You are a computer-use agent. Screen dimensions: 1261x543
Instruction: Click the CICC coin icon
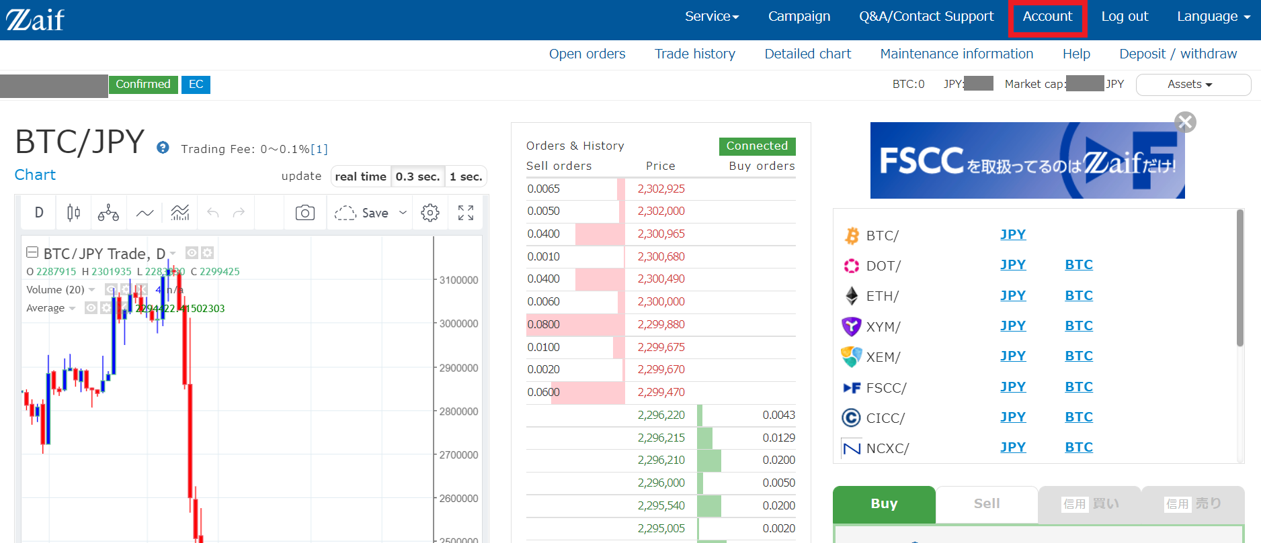tap(852, 417)
